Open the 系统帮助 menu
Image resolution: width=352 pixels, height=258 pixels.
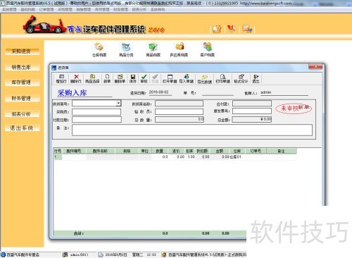pos(158,9)
